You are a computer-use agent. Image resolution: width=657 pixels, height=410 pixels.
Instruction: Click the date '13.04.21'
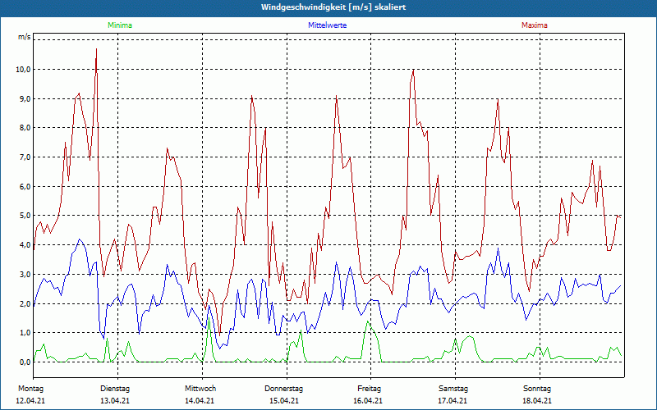(x=115, y=401)
